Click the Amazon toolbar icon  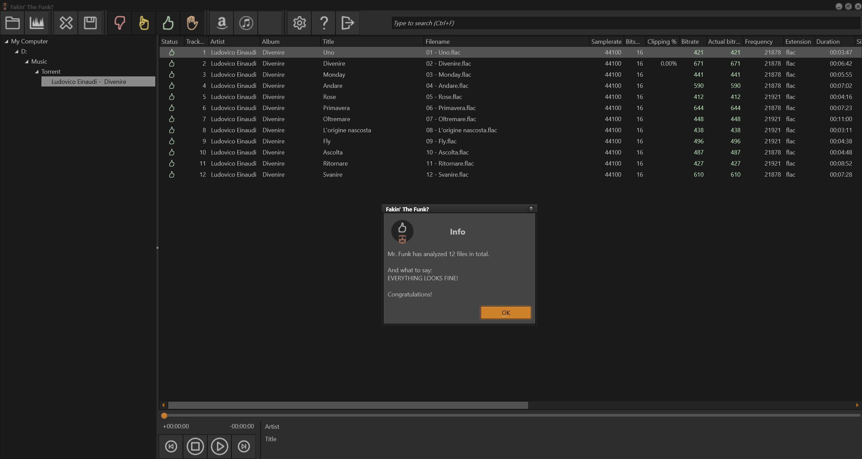pos(222,23)
